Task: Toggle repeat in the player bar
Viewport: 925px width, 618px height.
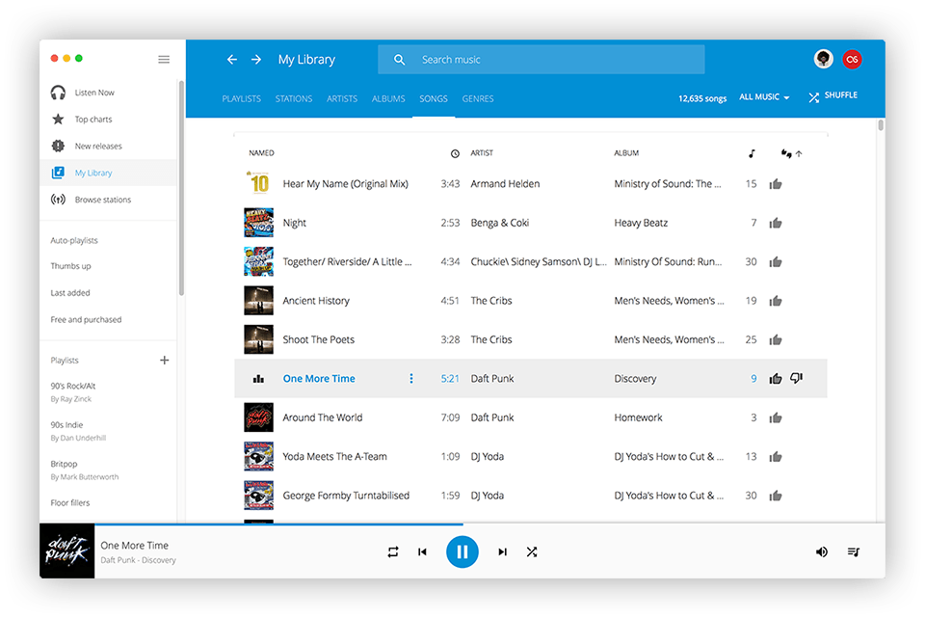Action: 393,551
